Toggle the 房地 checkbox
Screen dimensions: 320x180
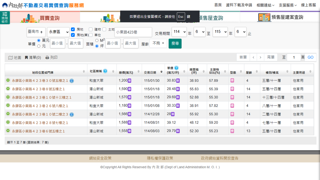click(73, 29)
